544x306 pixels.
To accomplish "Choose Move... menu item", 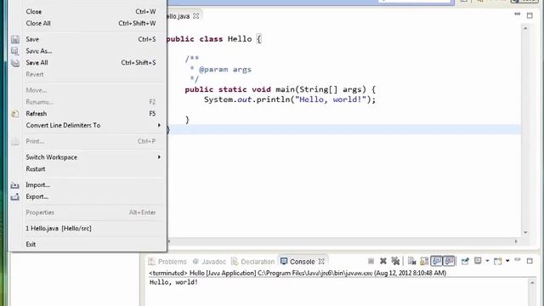I will 87,90.
